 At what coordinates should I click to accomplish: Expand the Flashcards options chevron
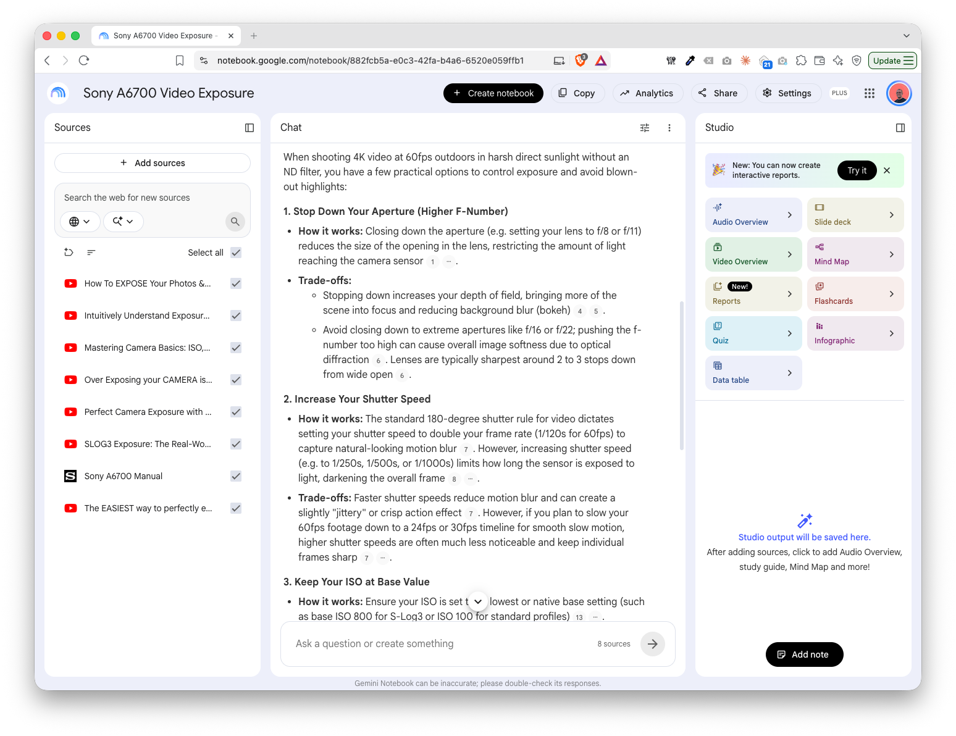pos(892,294)
